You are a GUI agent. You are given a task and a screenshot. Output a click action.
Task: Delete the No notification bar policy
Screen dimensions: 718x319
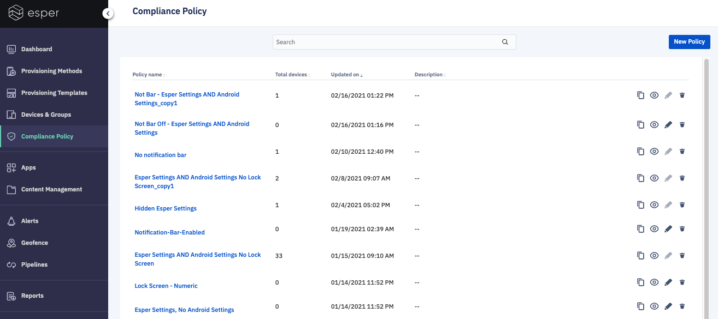click(682, 152)
